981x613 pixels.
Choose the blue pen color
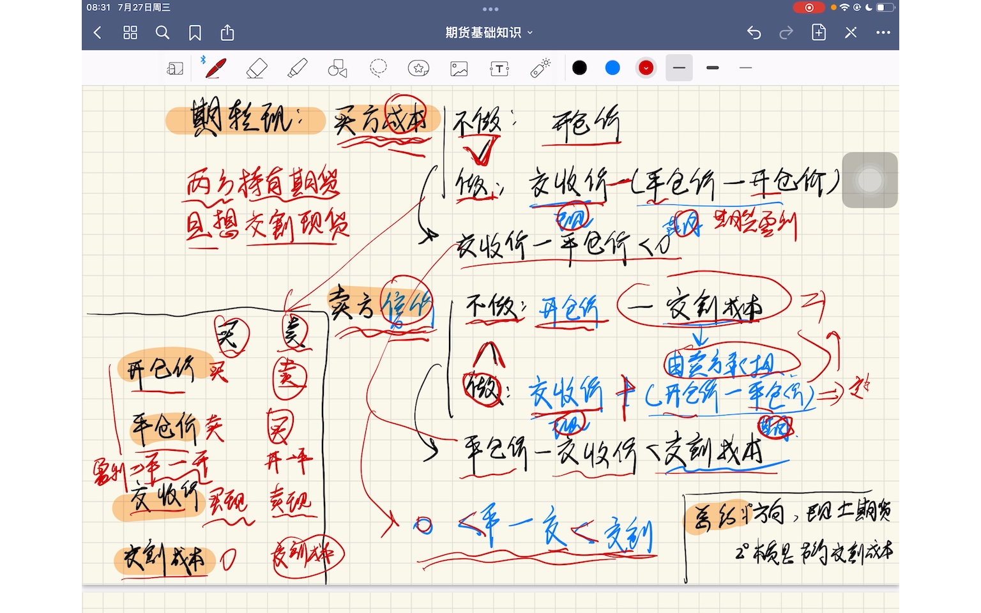pyautogui.click(x=612, y=68)
